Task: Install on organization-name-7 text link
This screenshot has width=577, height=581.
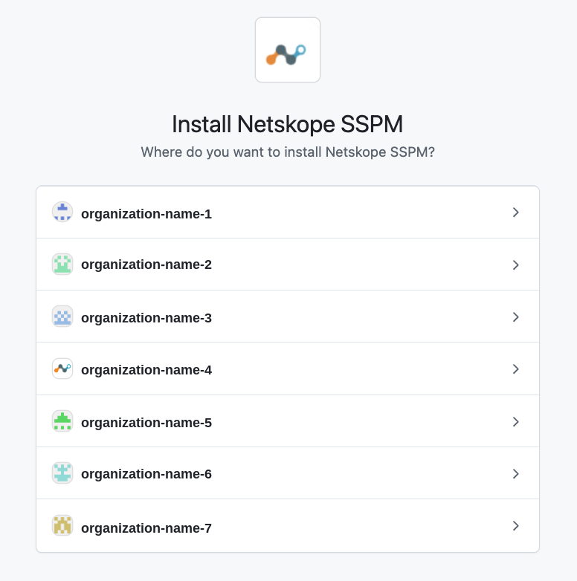Action: click(x=146, y=528)
